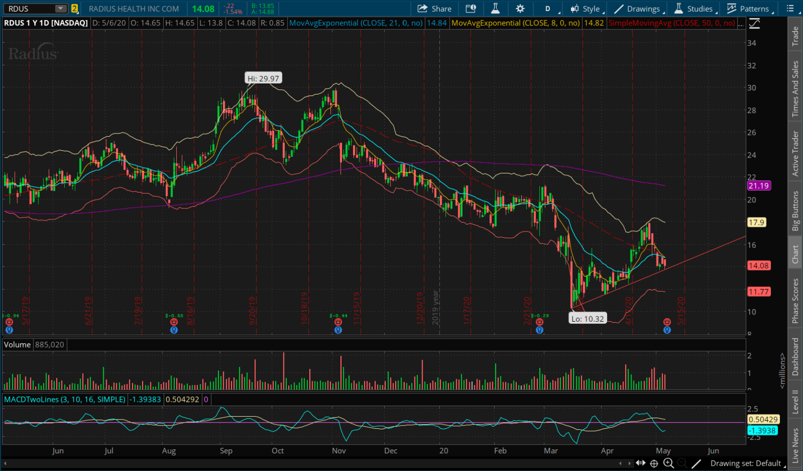Open chart settings gear
This screenshot has height=471, width=803.
point(520,9)
